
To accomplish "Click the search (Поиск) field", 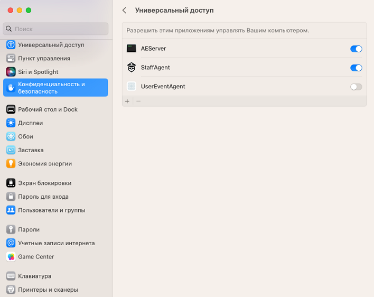I will pos(55,29).
